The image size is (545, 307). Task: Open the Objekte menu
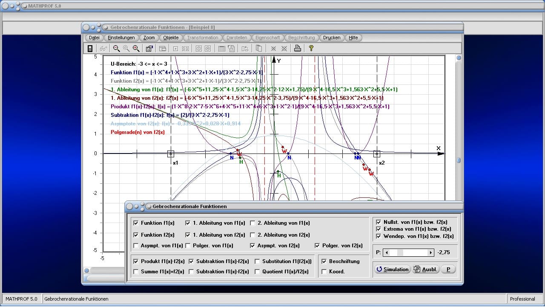point(171,38)
